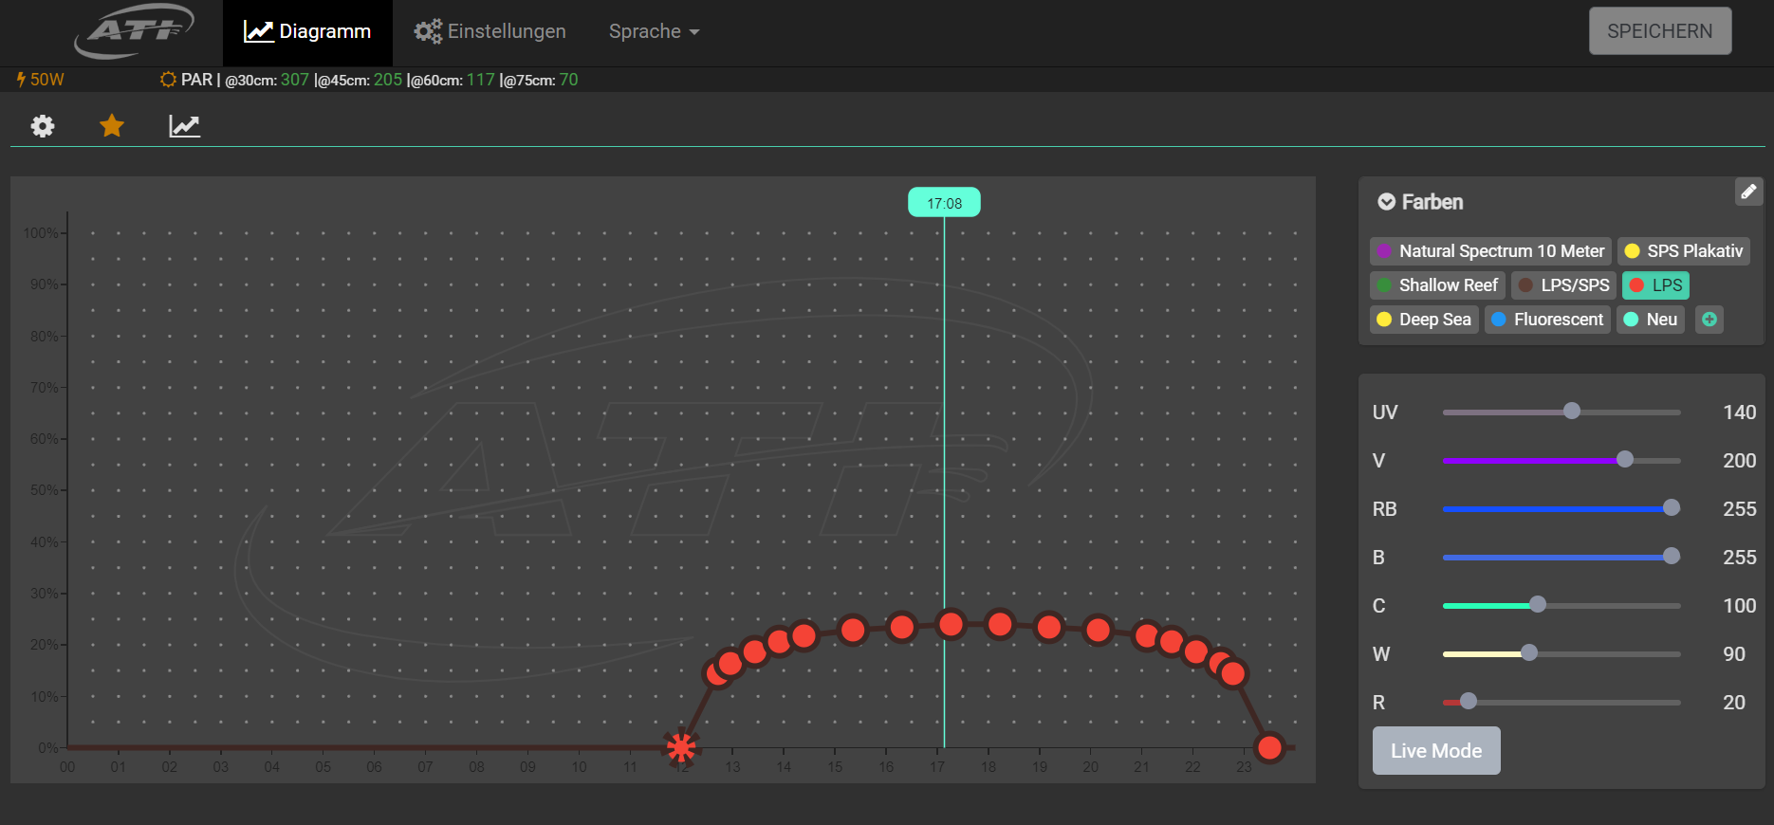This screenshot has height=825, width=1774.
Task: Open the line chart icon tab
Action: [184, 125]
